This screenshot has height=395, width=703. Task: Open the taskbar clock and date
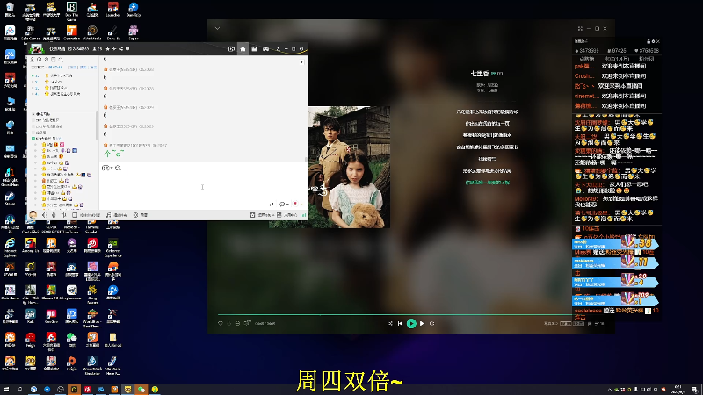tap(678, 390)
